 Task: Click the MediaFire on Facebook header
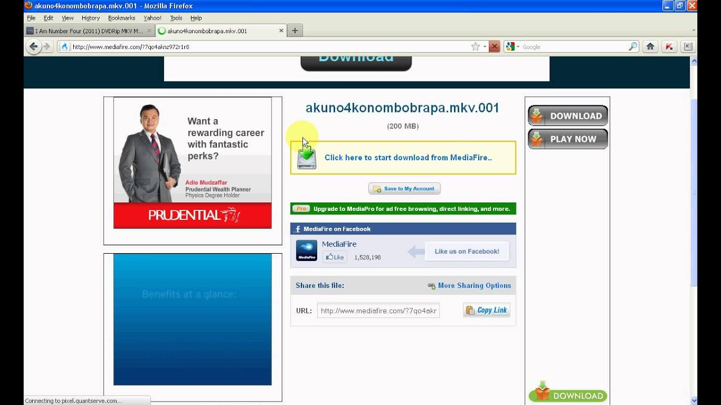[x=403, y=229]
